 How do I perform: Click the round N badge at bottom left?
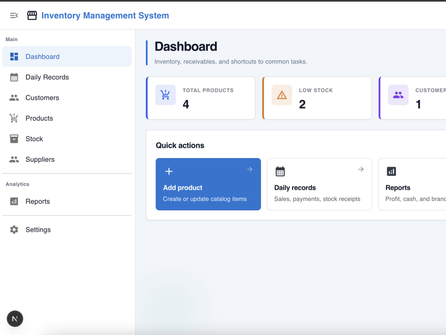[15, 319]
